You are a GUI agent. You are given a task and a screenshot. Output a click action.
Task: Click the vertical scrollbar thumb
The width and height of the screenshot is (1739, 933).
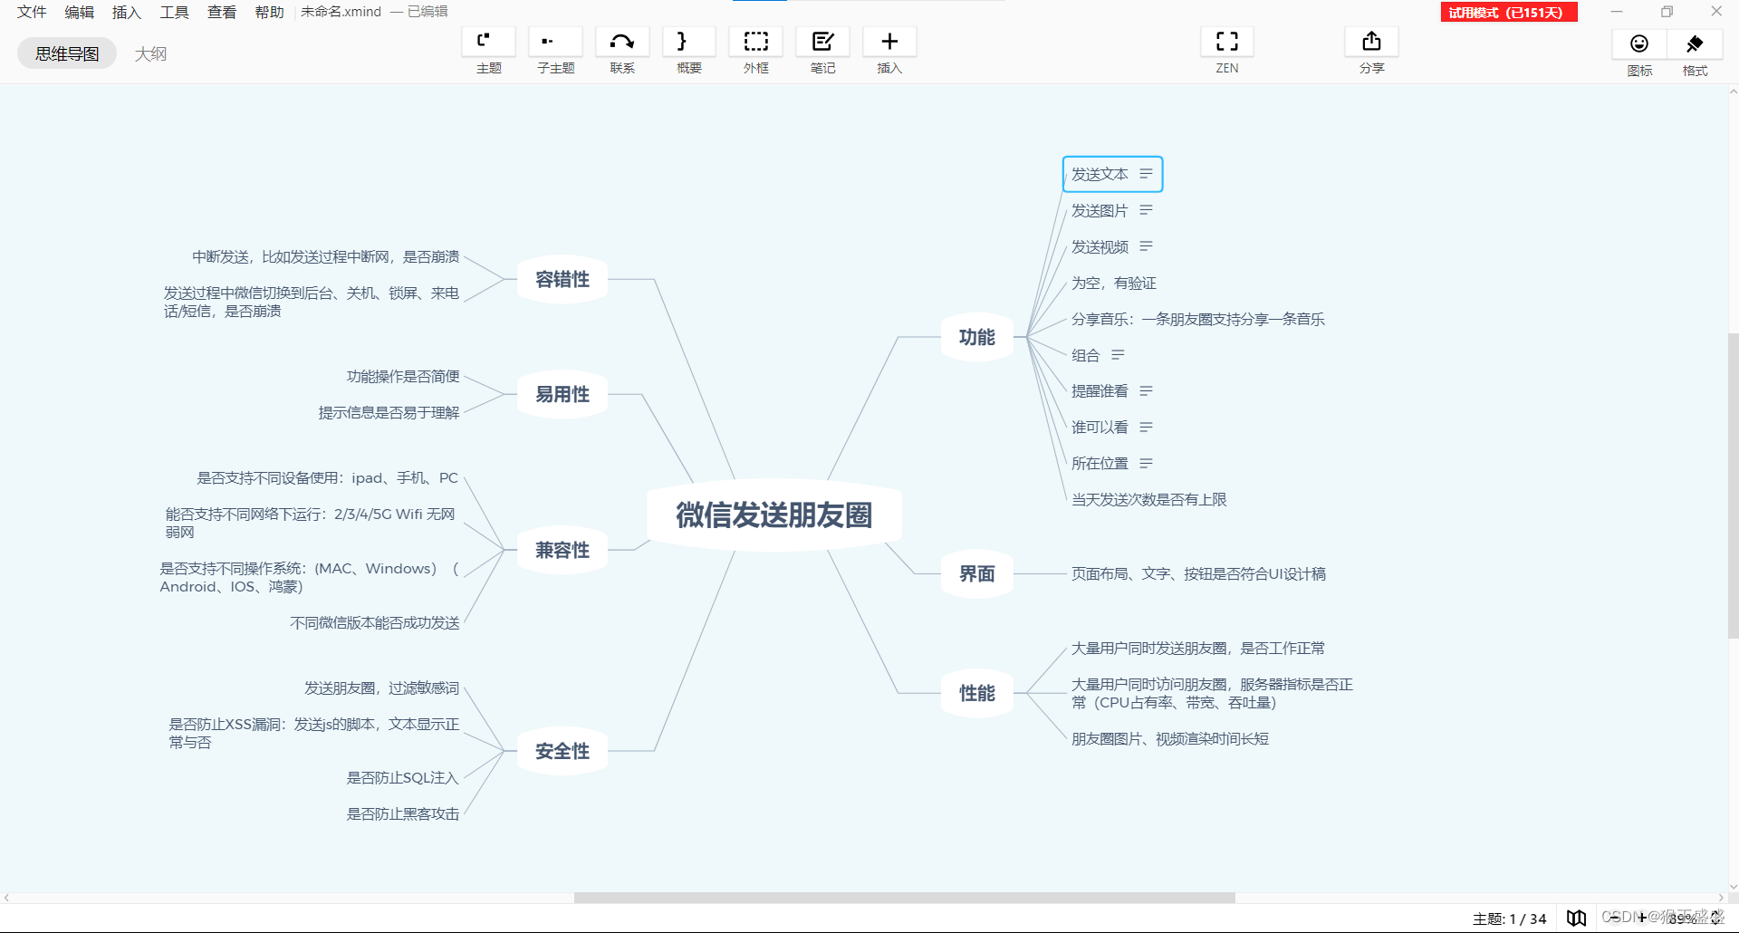click(1733, 486)
